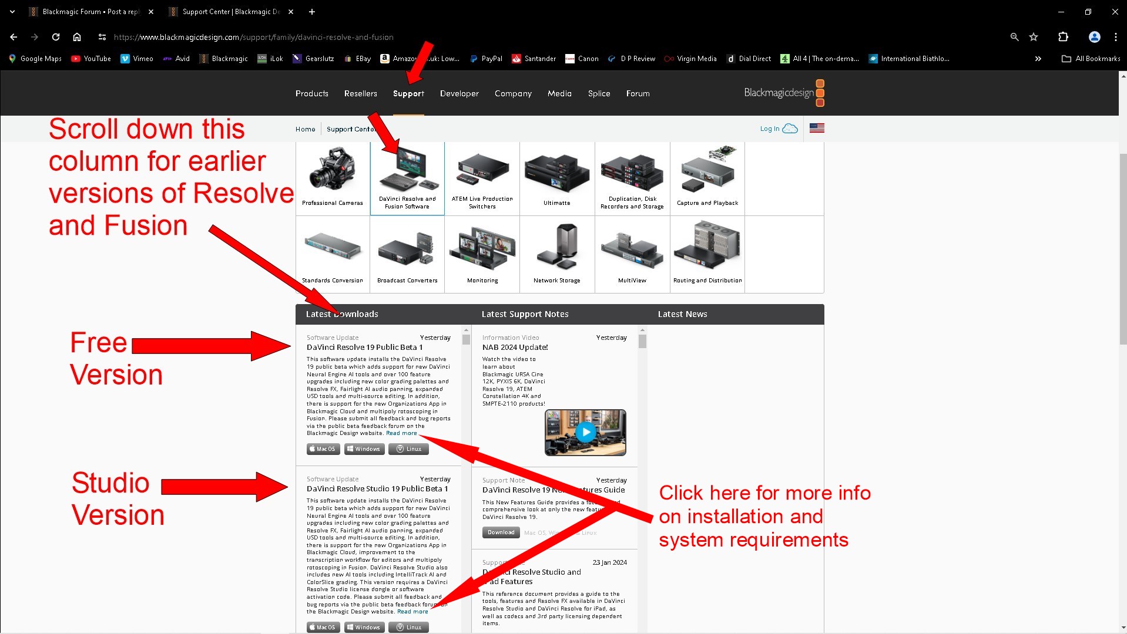Open the browser three-dot menu
The height and width of the screenshot is (634, 1127).
coord(1115,37)
